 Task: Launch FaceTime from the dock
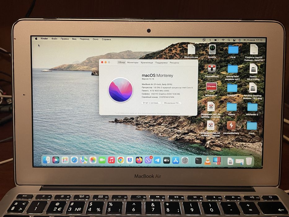point(102,160)
